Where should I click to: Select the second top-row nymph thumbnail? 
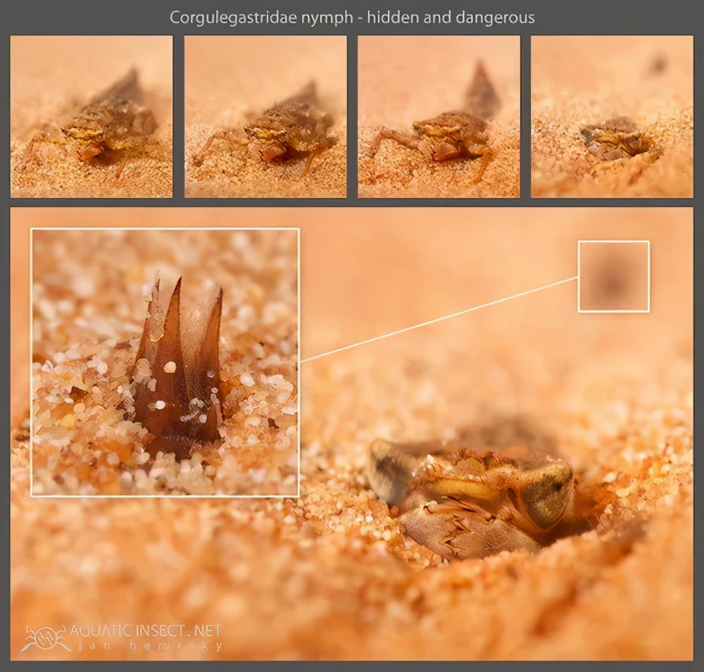coord(265,116)
